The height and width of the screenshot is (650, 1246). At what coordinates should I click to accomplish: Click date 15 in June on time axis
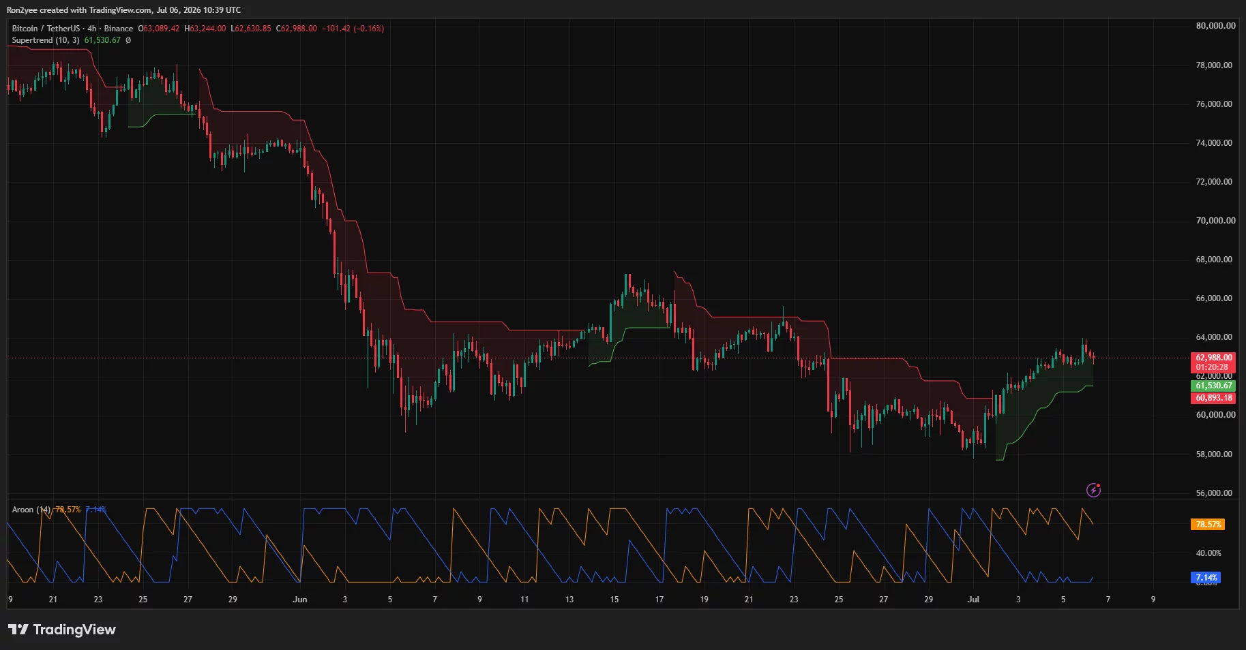coord(614,600)
